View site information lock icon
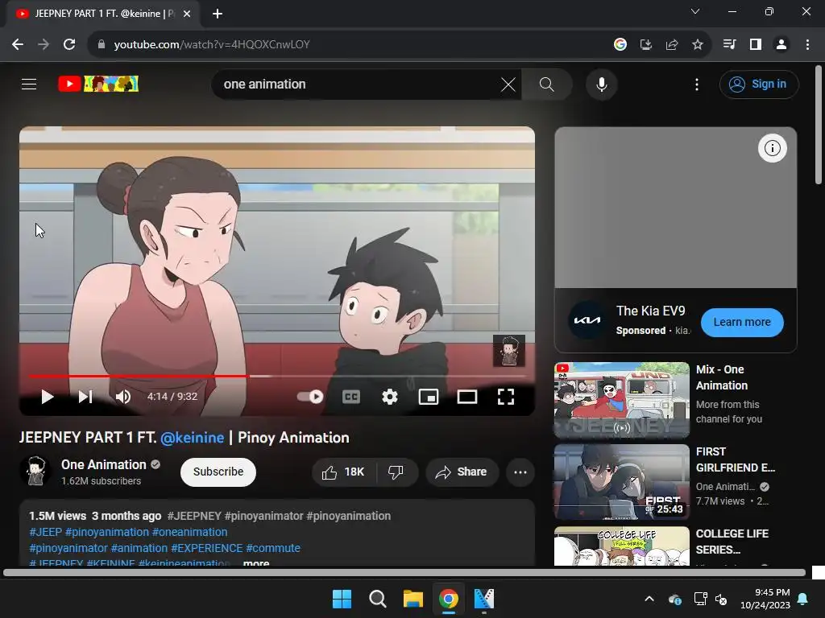The width and height of the screenshot is (825, 618). pos(102,45)
